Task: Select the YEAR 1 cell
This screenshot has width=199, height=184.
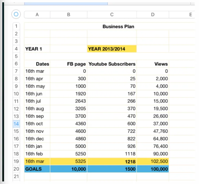Action: [37, 49]
